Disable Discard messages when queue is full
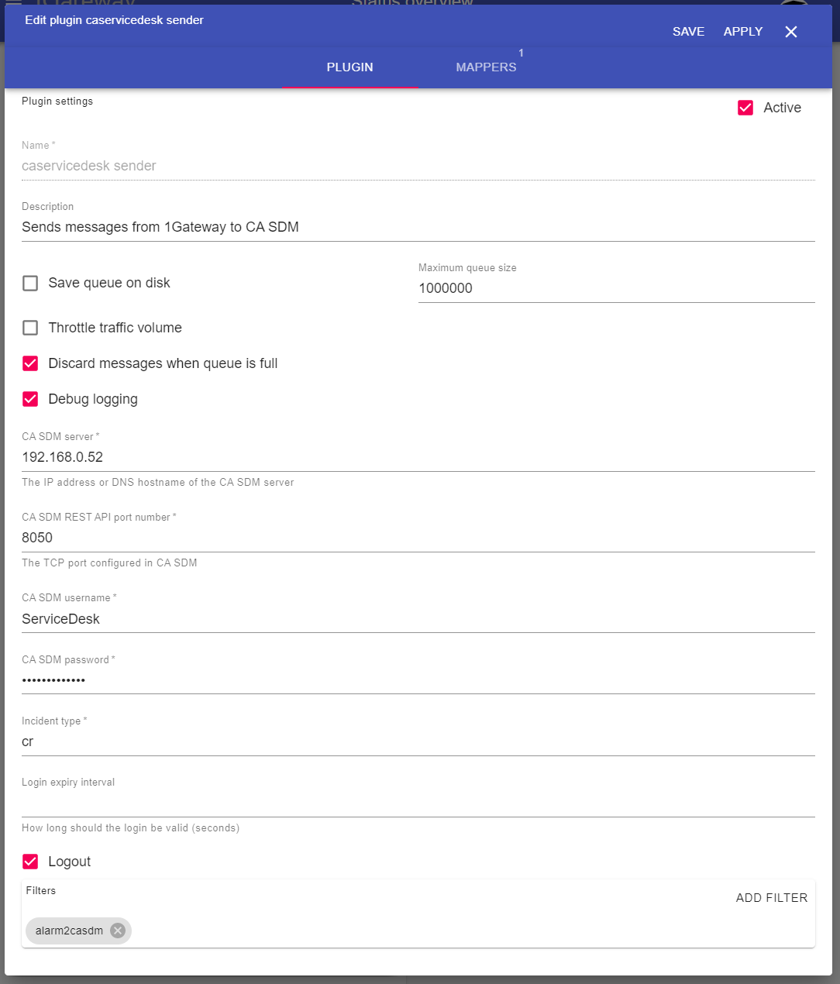Screen dimensions: 840x984 (x=30, y=363)
